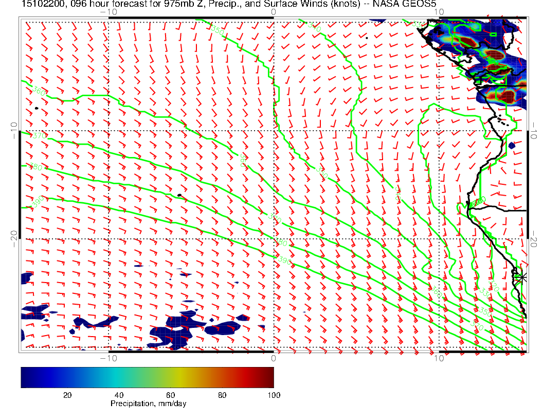
Task: Click the small island dot near the top center
Action: tap(367, 38)
